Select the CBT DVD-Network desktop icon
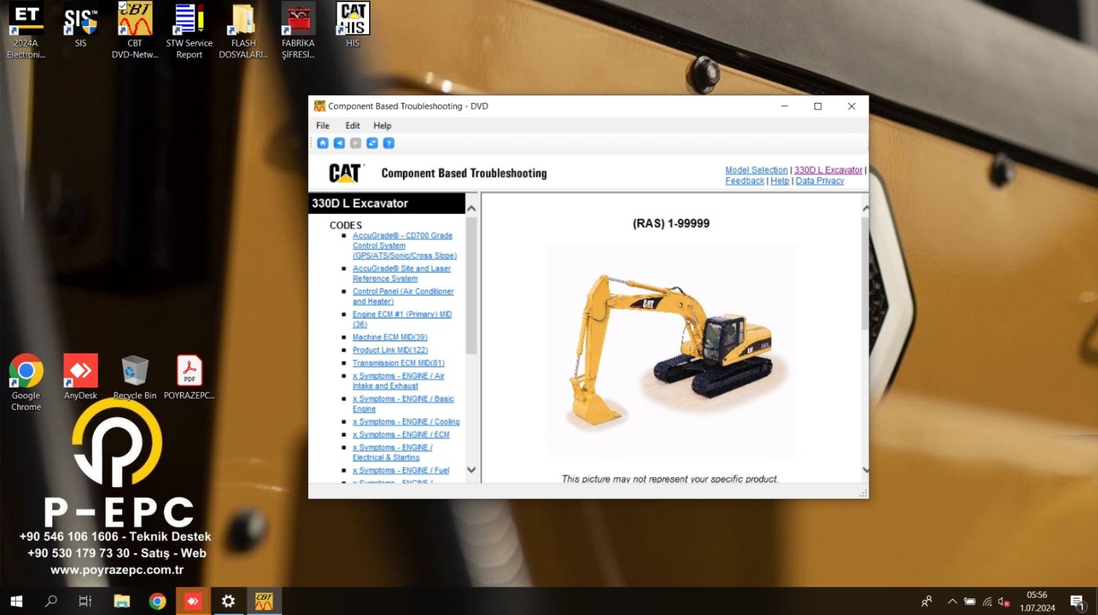Screen dimensions: 1098x615 click(135, 30)
